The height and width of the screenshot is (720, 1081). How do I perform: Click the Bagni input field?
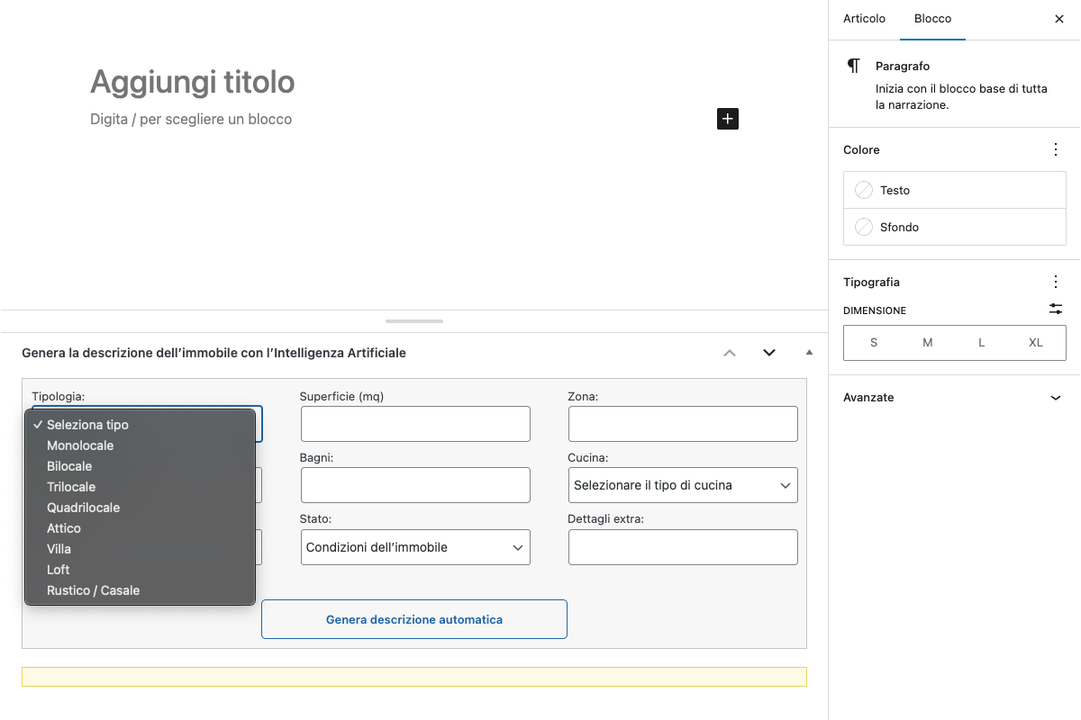(x=415, y=485)
